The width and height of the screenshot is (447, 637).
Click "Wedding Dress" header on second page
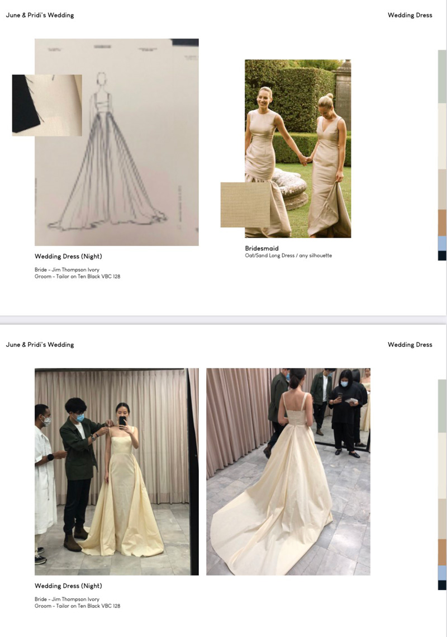point(410,345)
